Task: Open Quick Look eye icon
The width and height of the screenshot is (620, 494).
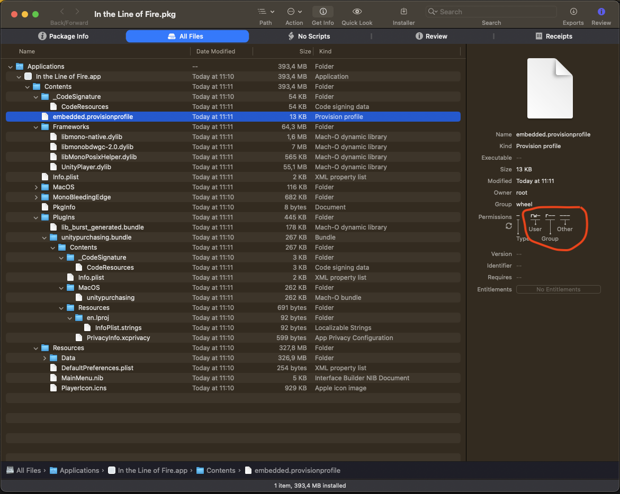Action: click(357, 12)
